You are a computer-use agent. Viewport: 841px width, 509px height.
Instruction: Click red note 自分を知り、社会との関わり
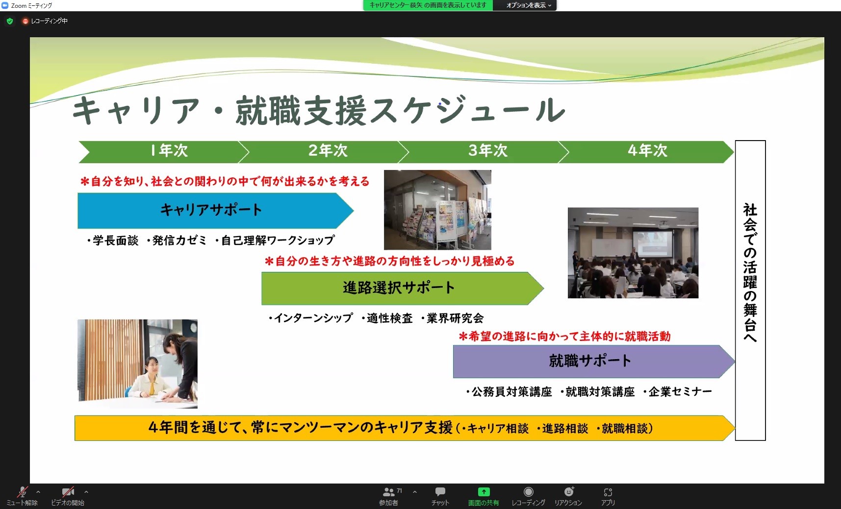coord(225,181)
